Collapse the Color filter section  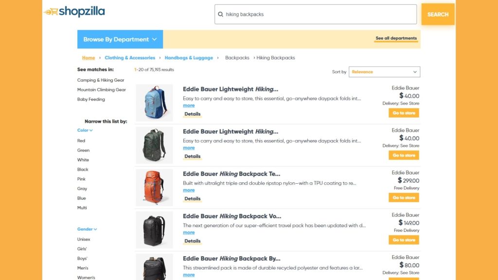85,130
